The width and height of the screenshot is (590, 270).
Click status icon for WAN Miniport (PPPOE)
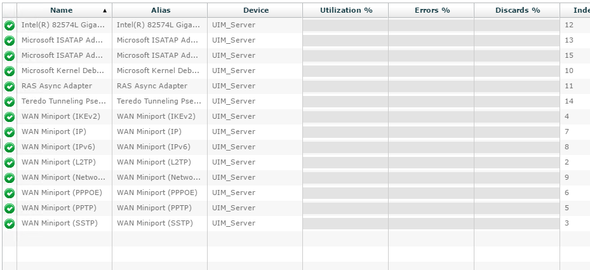(10, 193)
